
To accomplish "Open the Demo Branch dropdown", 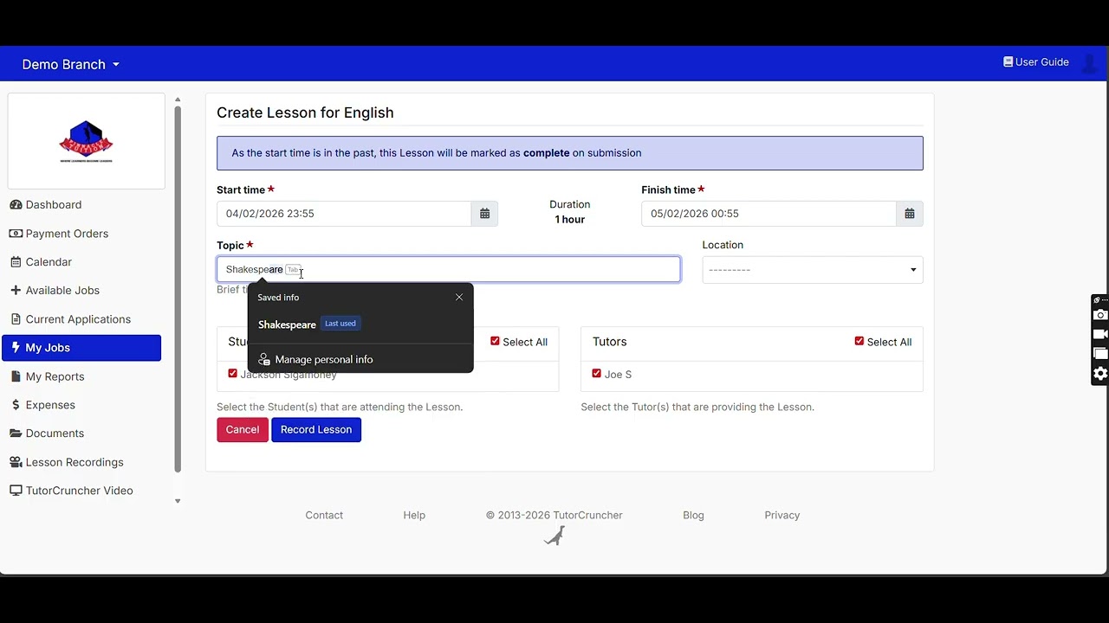I will 71,65.
